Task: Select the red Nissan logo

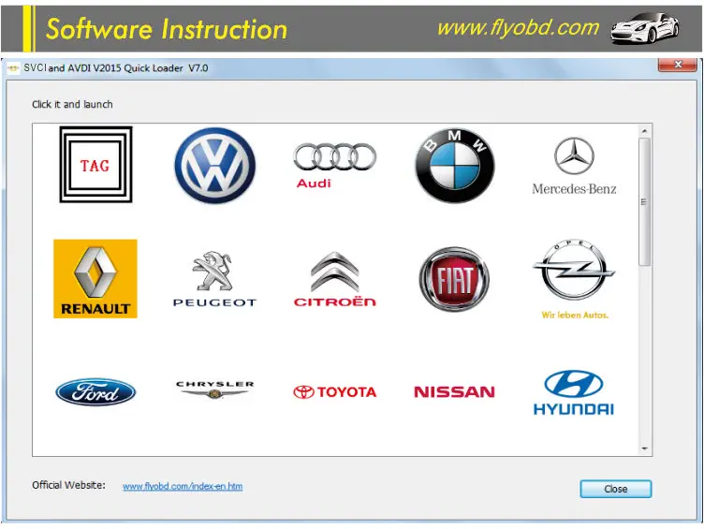Action: pyautogui.click(x=454, y=392)
